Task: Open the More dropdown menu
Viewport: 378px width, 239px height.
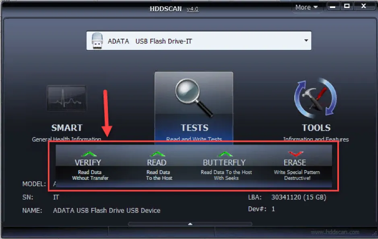Action: (306, 8)
